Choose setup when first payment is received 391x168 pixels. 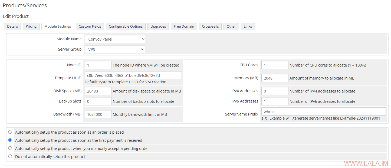pos(10,140)
